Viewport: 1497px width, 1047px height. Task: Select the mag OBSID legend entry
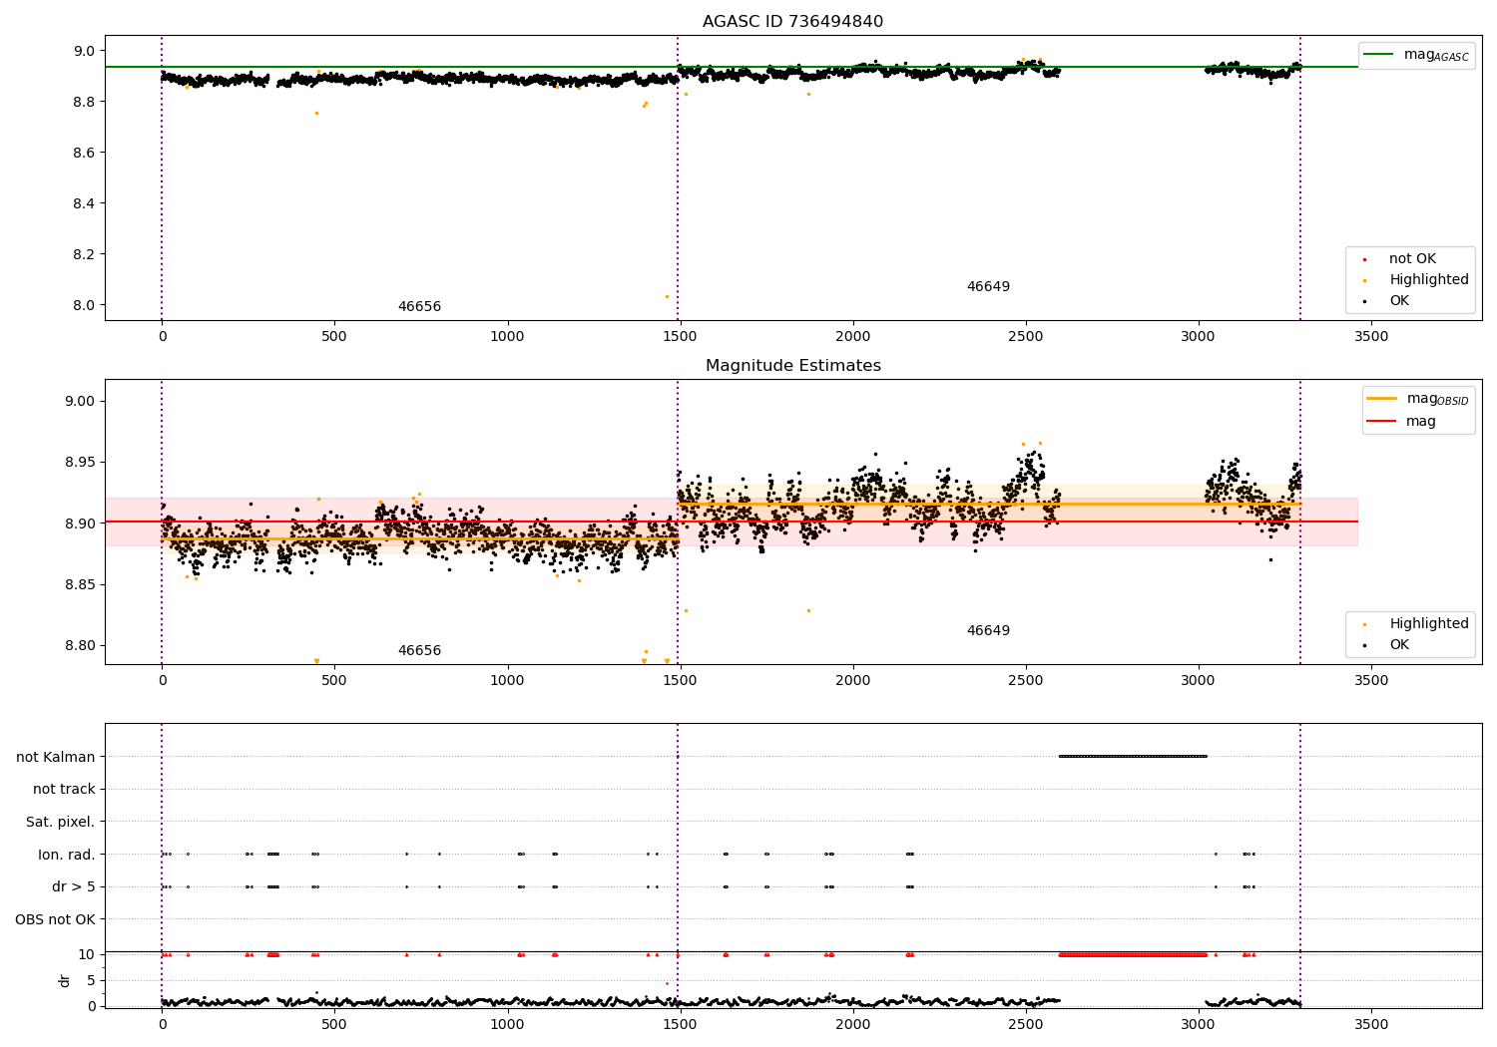1417,399
